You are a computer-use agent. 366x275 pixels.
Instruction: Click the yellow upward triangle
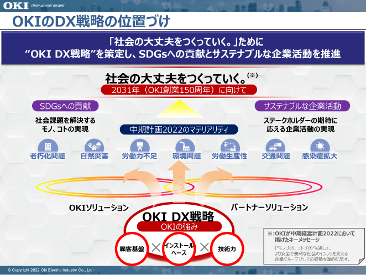tap(179, 109)
